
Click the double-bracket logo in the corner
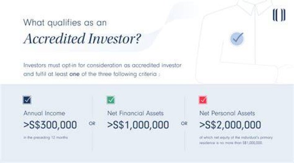tap(279, 15)
